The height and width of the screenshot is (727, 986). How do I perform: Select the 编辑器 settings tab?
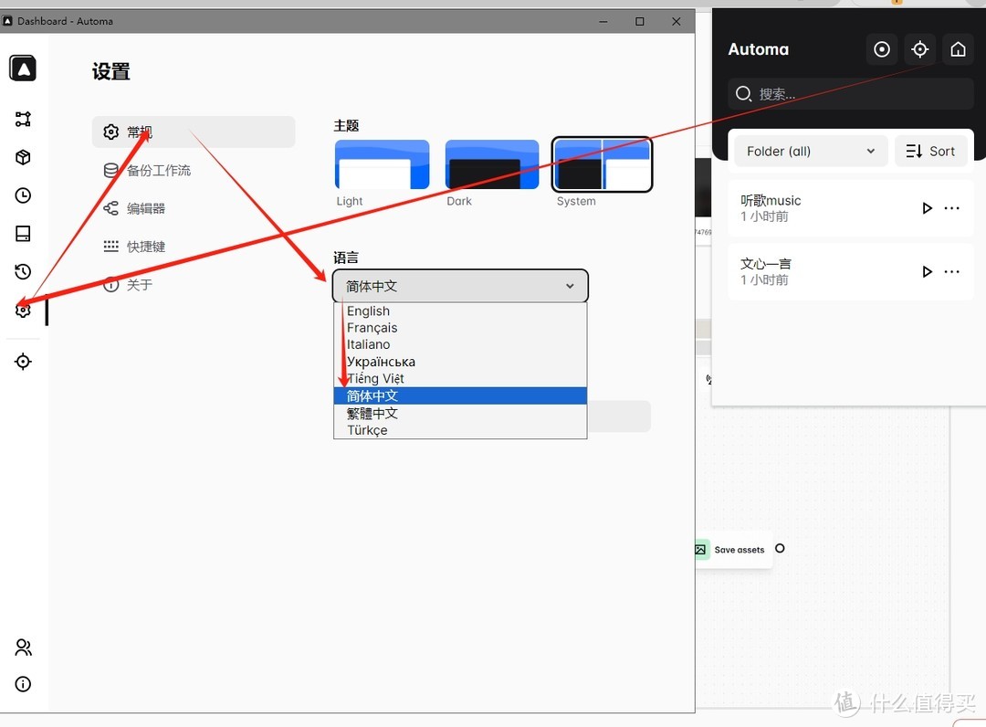[x=194, y=208]
